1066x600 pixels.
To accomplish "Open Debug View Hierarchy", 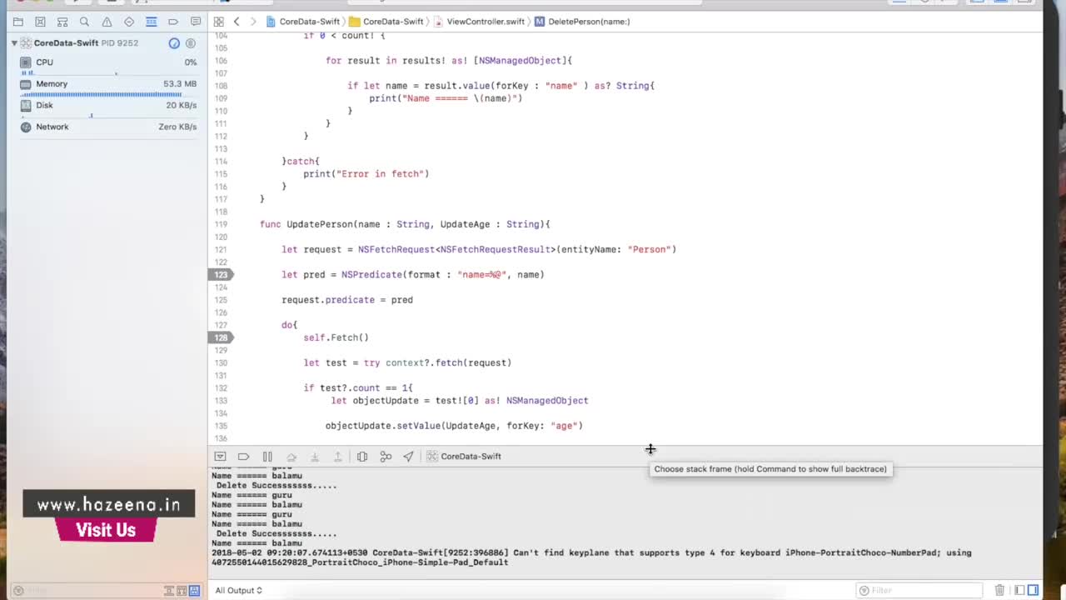I will pyautogui.click(x=362, y=457).
